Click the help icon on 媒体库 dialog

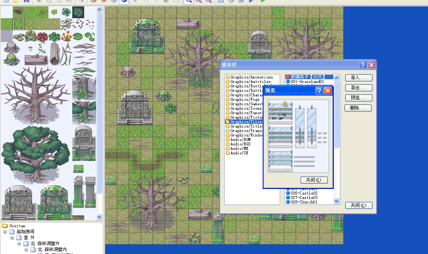point(363,65)
